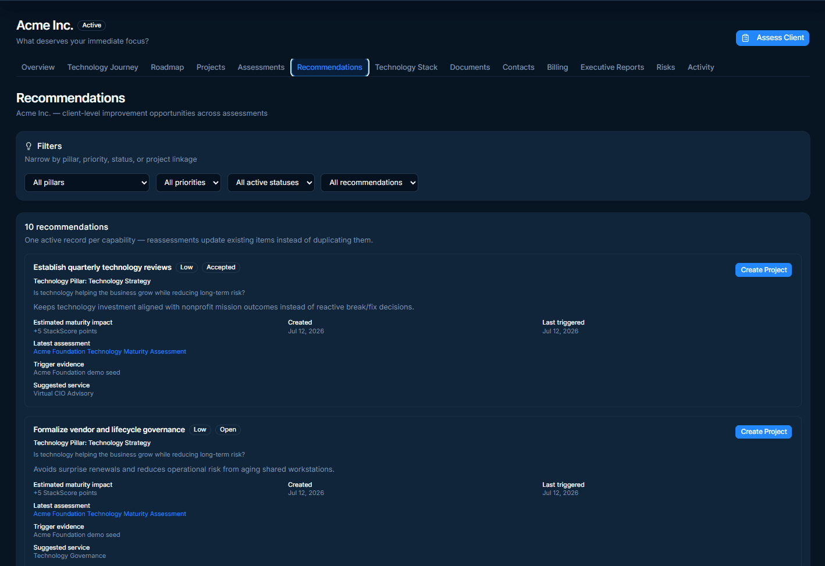Viewport: 825px width, 566px height.
Task: Click 'Technology Governance' suggested service
Action: click(70, 556)
